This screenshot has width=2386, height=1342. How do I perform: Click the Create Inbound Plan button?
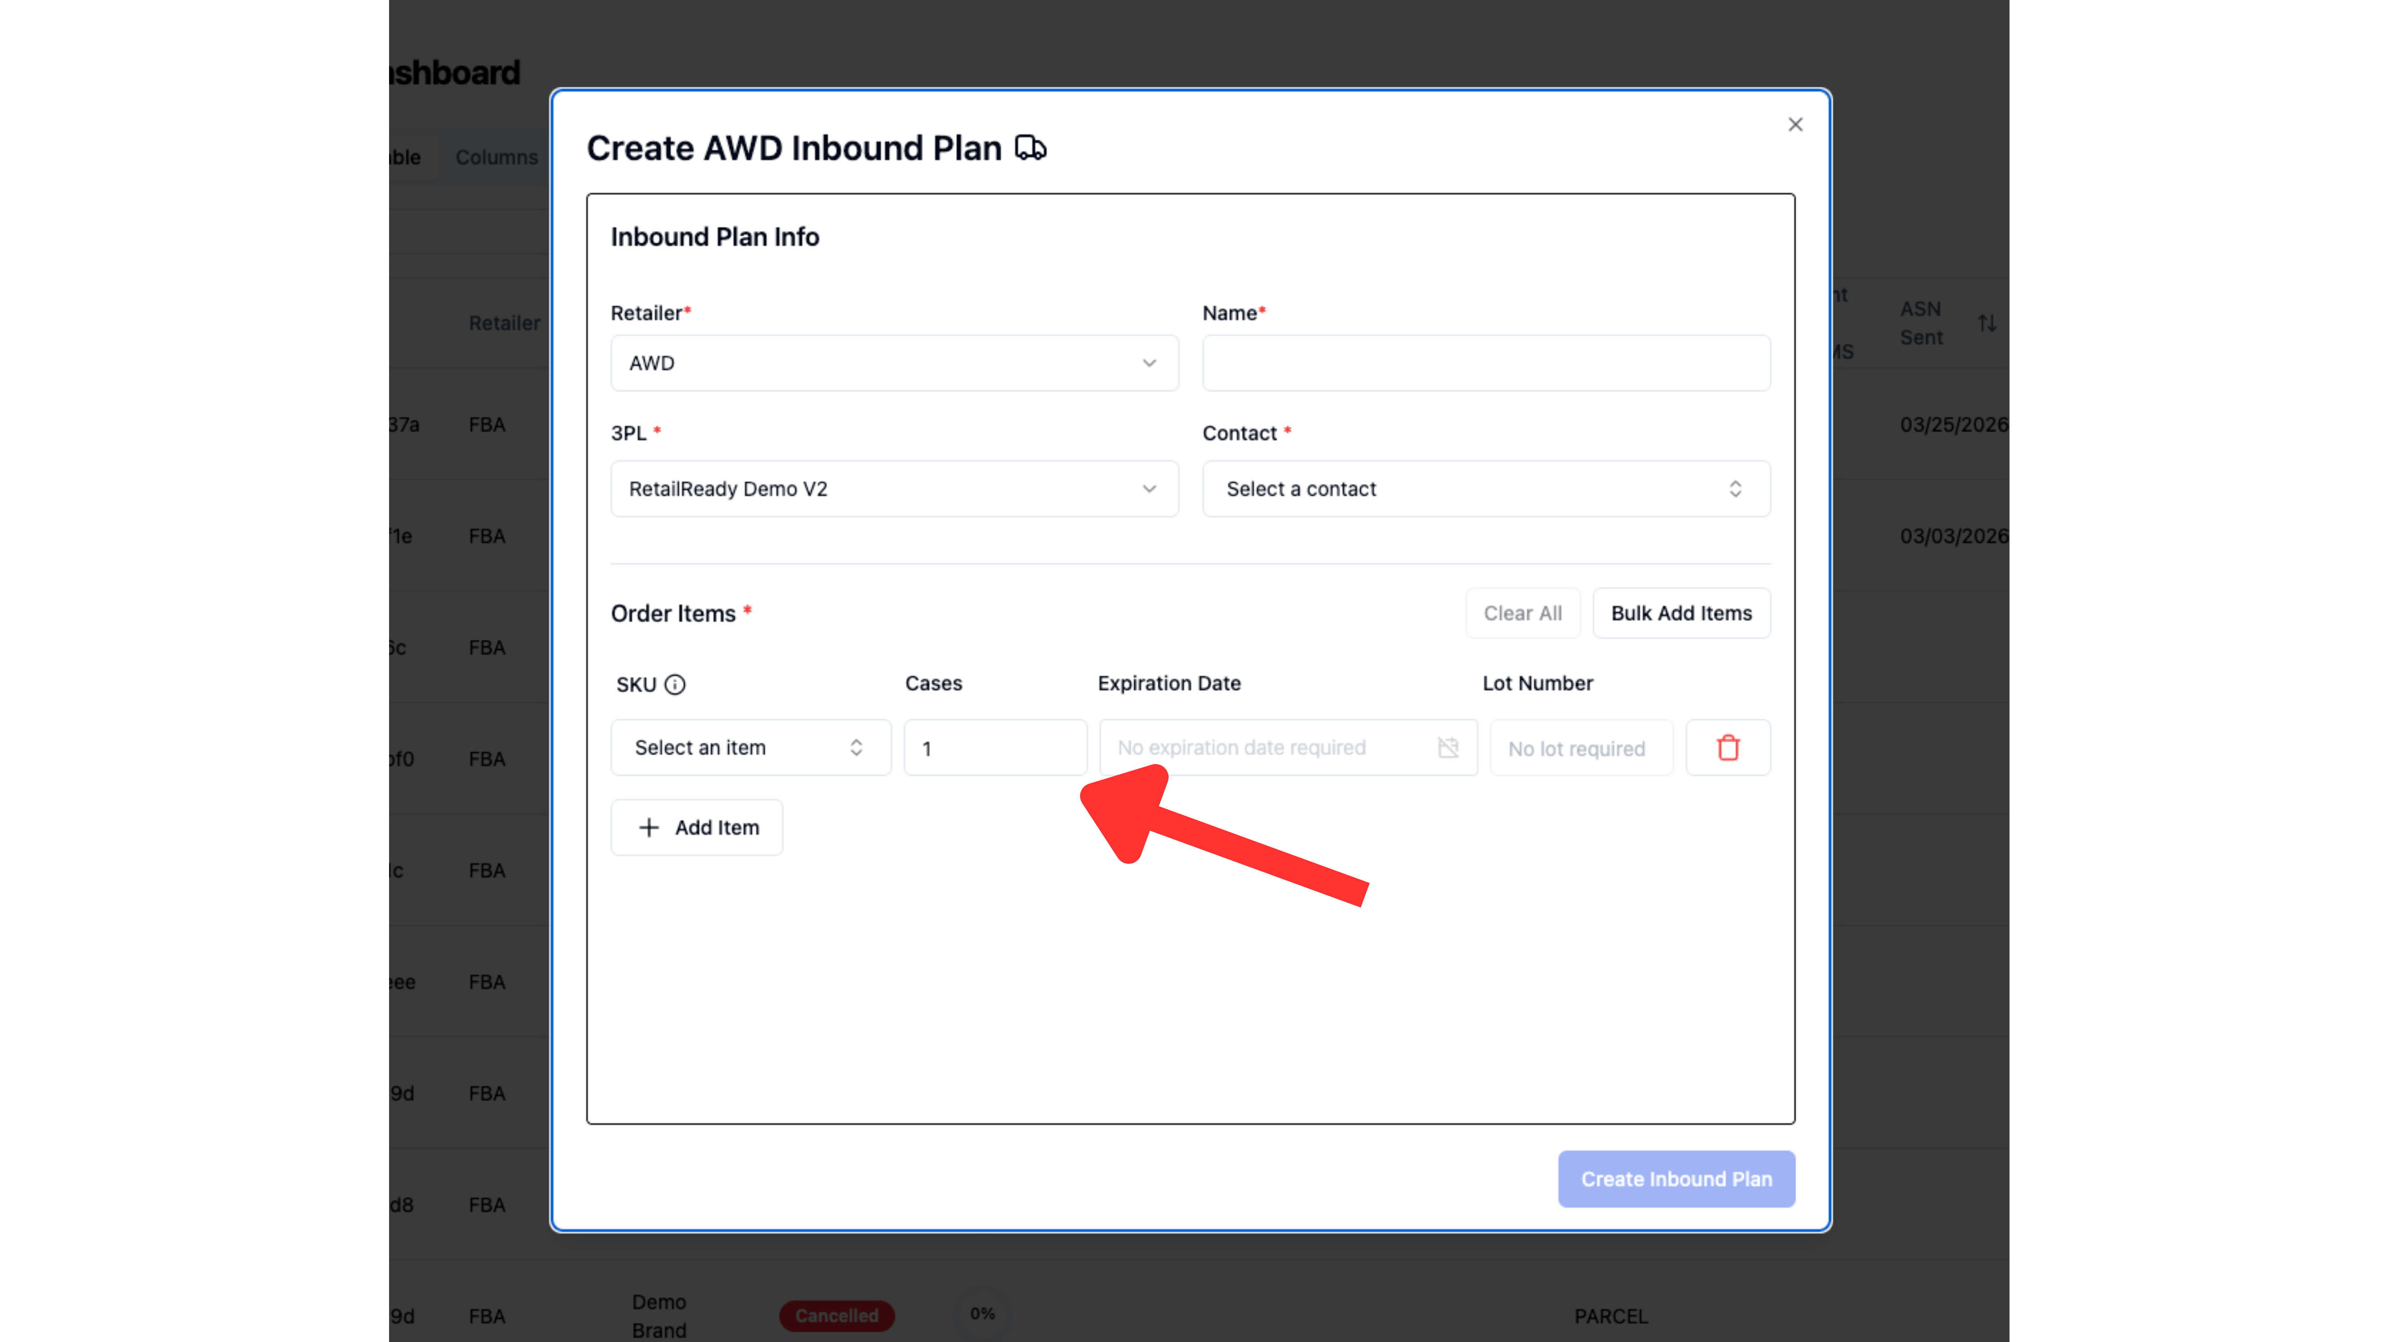(1676, 1179)
